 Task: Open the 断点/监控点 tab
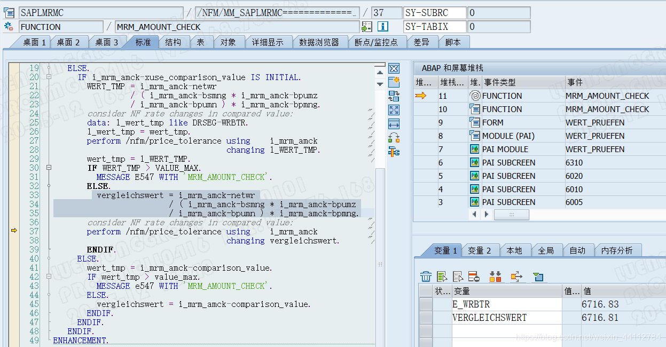pos(377,42)
